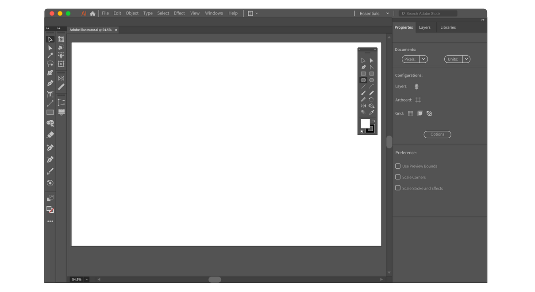Open the Windows menu
The width and height of the screenshot is (535, 292).
click(x=214, y=13)
